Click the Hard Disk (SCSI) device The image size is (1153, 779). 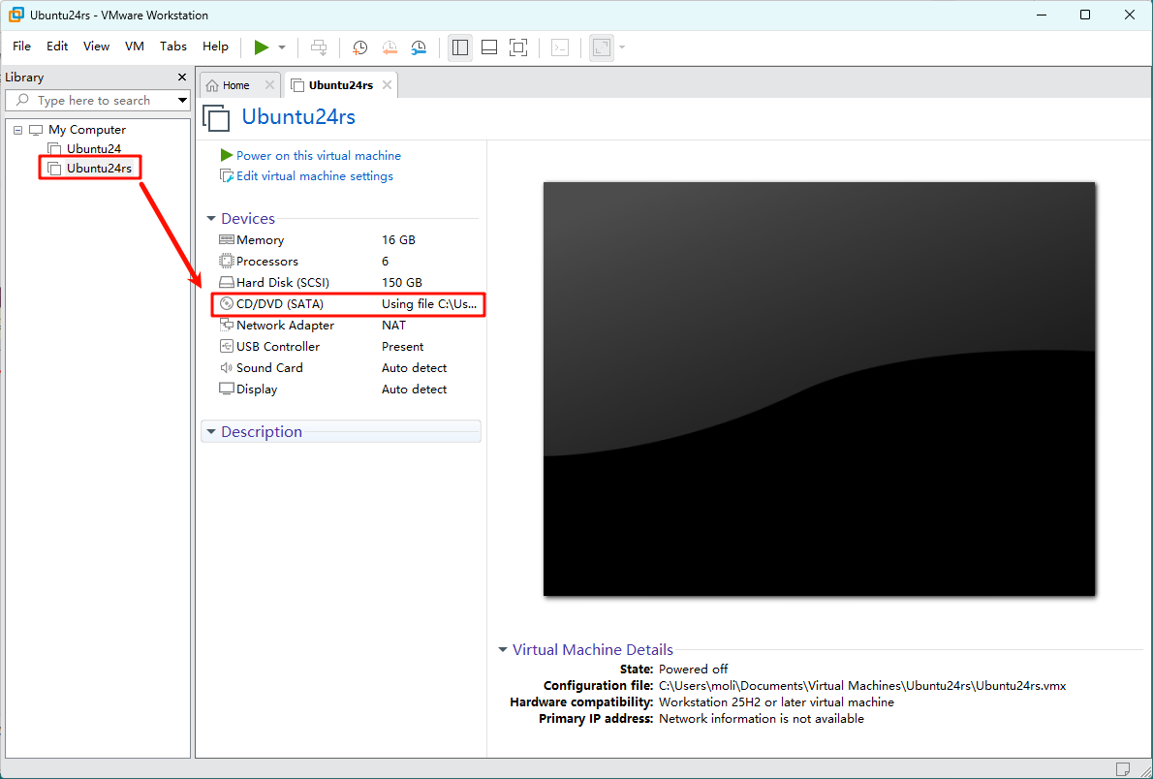click(x=348, y=283)
